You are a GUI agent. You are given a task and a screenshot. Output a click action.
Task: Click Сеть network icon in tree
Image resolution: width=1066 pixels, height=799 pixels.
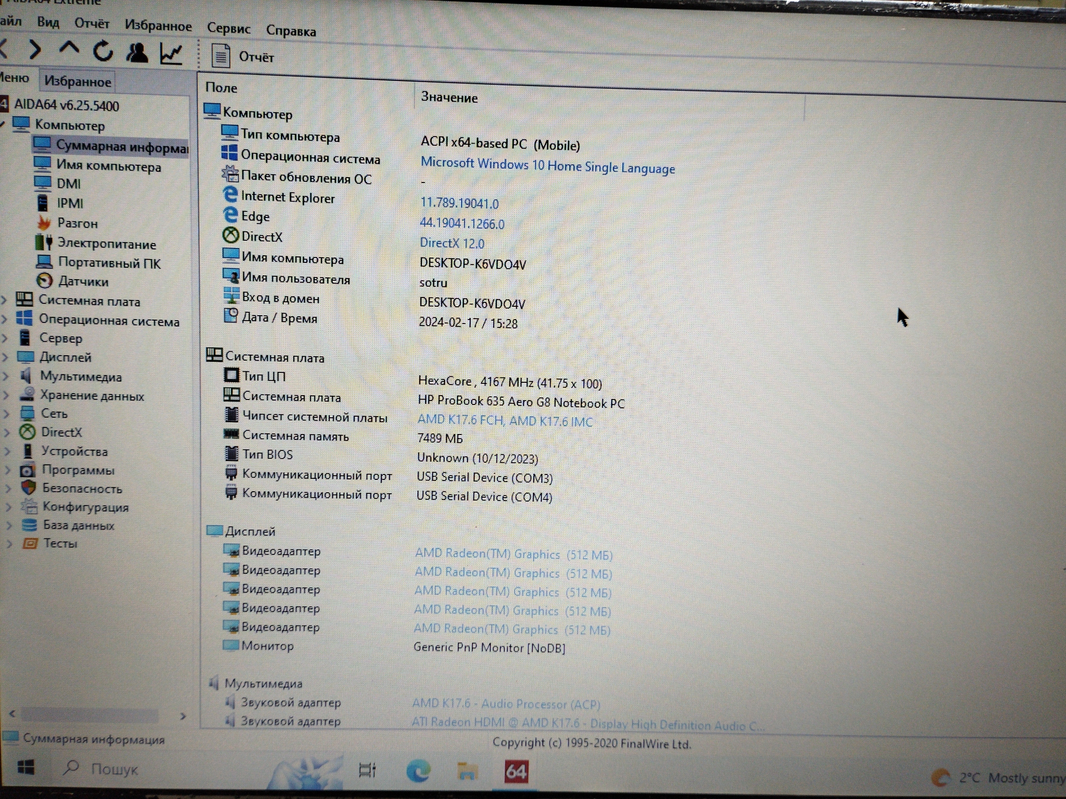point(27,413)
